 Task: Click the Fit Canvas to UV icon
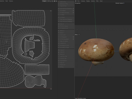click(59, 28)
